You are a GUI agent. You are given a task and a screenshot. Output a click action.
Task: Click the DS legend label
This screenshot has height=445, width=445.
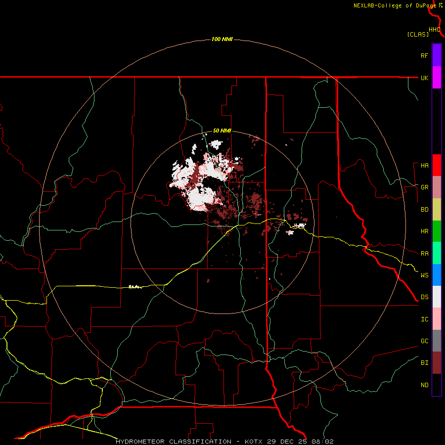pos(424,297)
